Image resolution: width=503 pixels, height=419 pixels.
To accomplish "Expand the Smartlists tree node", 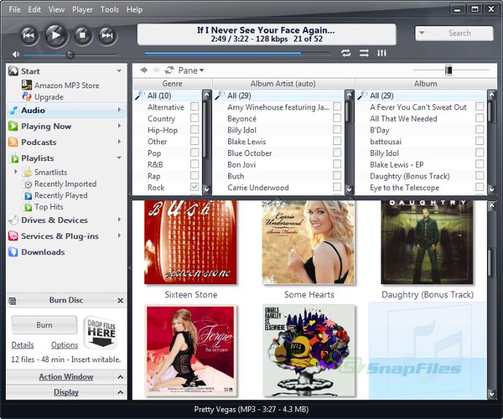I will click(x=16, y=172).
